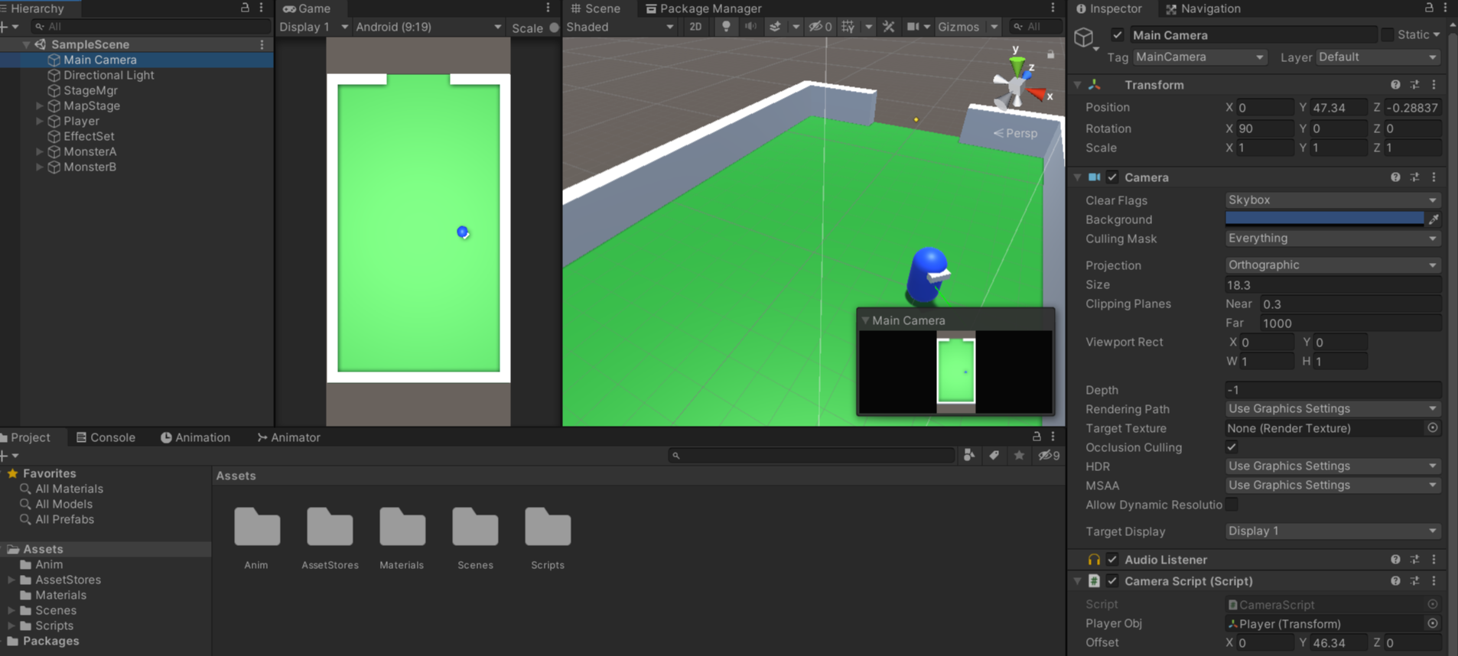Open Projection Orthographic dropdown
The image size is (1458, 656).
pos(1333,265)
